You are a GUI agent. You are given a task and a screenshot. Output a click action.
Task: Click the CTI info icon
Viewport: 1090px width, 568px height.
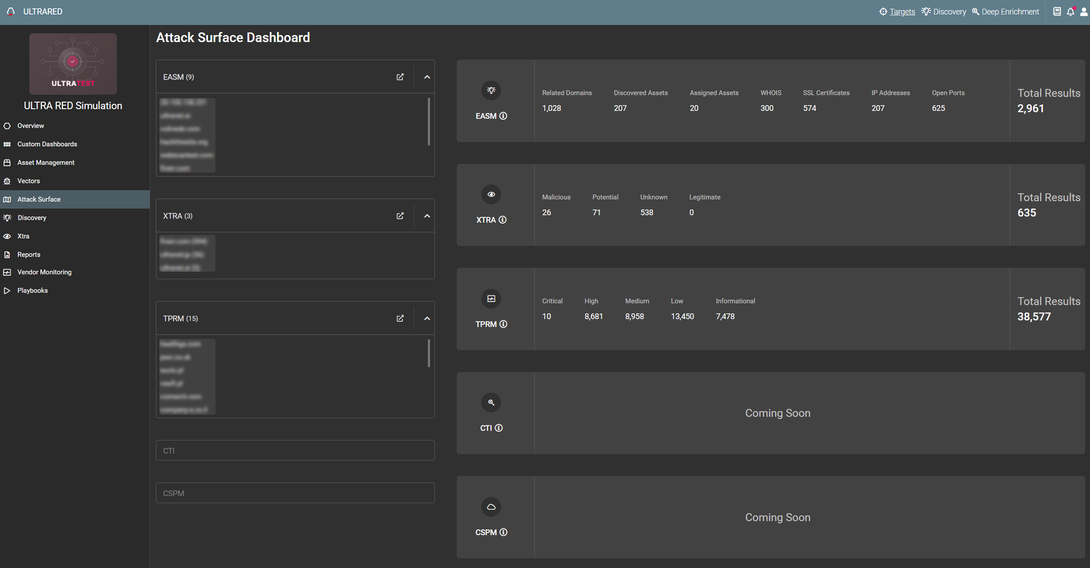tap(499, 428)
